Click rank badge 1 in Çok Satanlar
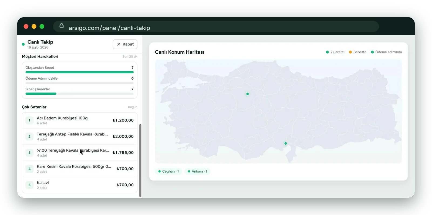 29,120
